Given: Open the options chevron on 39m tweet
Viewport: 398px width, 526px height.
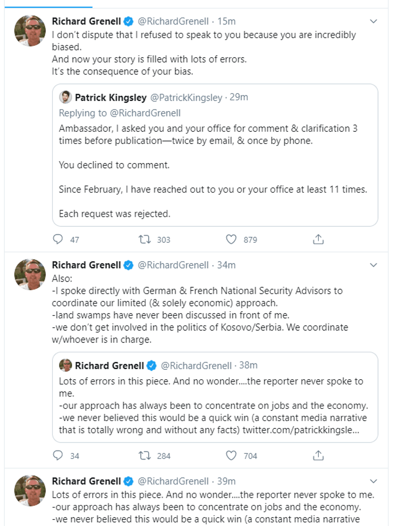Looking at the screenshot, I should [374, 481].
